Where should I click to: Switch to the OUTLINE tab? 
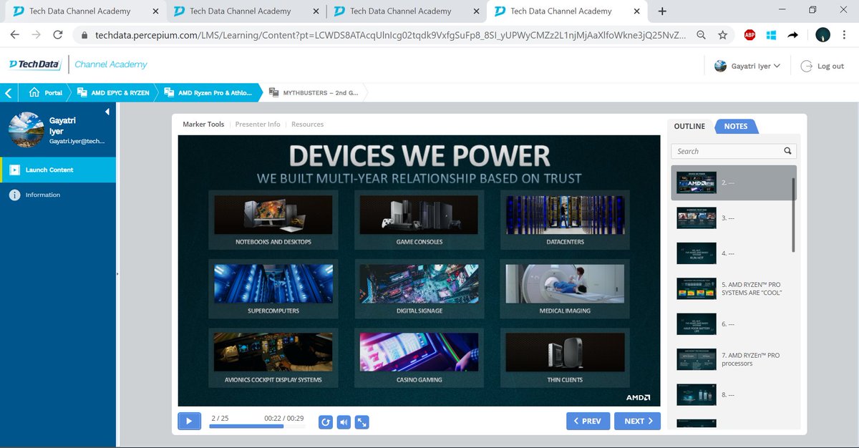[x=689, y=126]
